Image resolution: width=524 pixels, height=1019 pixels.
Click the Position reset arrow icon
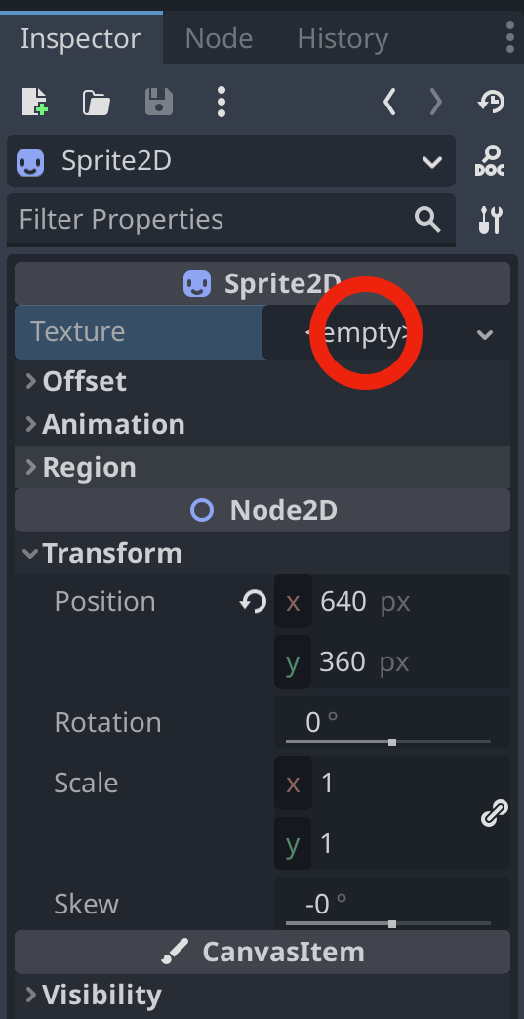click(x=253, y=602)
